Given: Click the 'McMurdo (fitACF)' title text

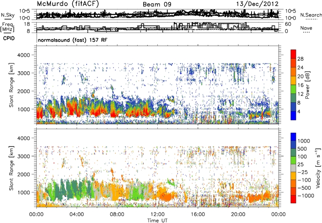Looking at the screenshot, I should 68,4.
